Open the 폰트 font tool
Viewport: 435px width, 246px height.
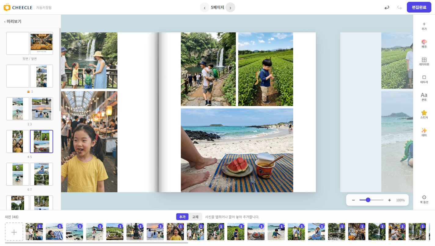(424, 97)
